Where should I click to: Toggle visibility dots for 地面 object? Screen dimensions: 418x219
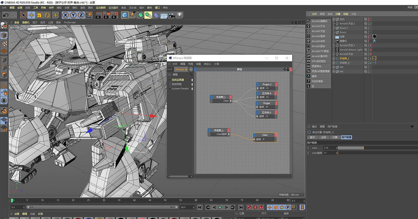point(369,36)
